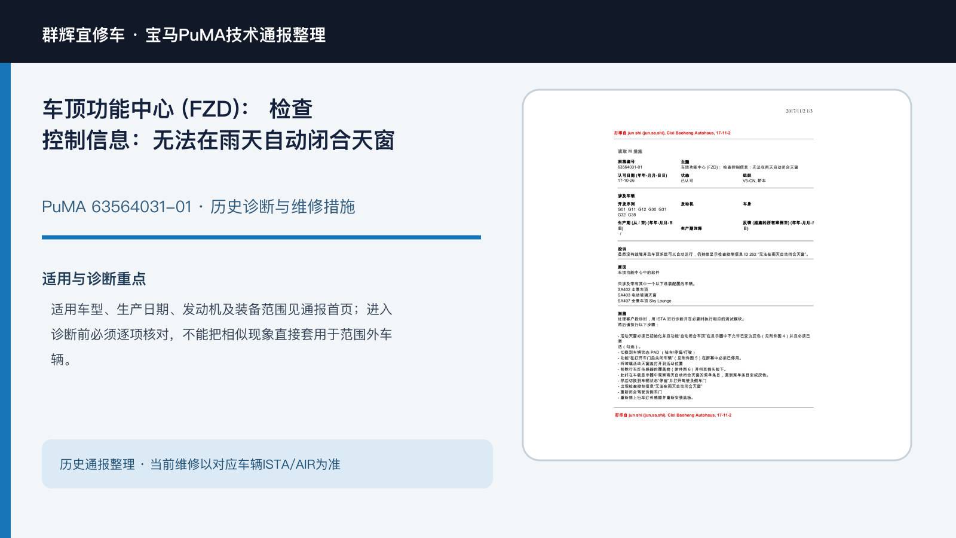Click the 2017/11/2 1/3 page date stamp
956x538 pixels.
pyautogui.click(x=799, y=111)
